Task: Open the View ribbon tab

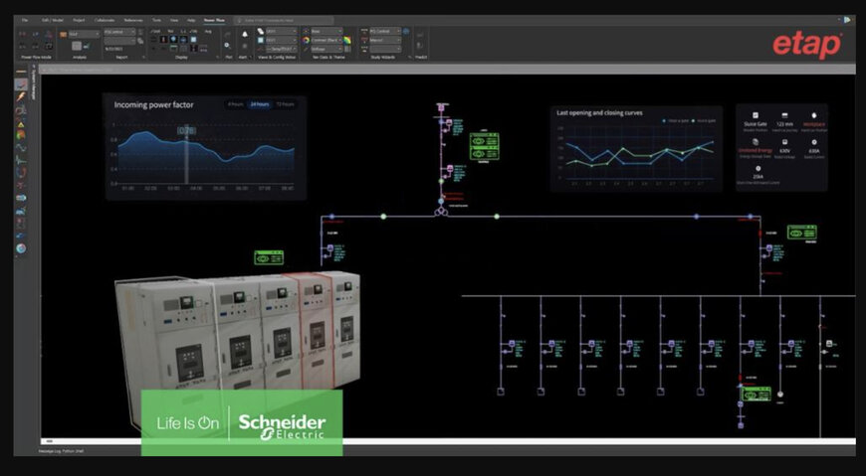Action: click(x=174, y=20)
